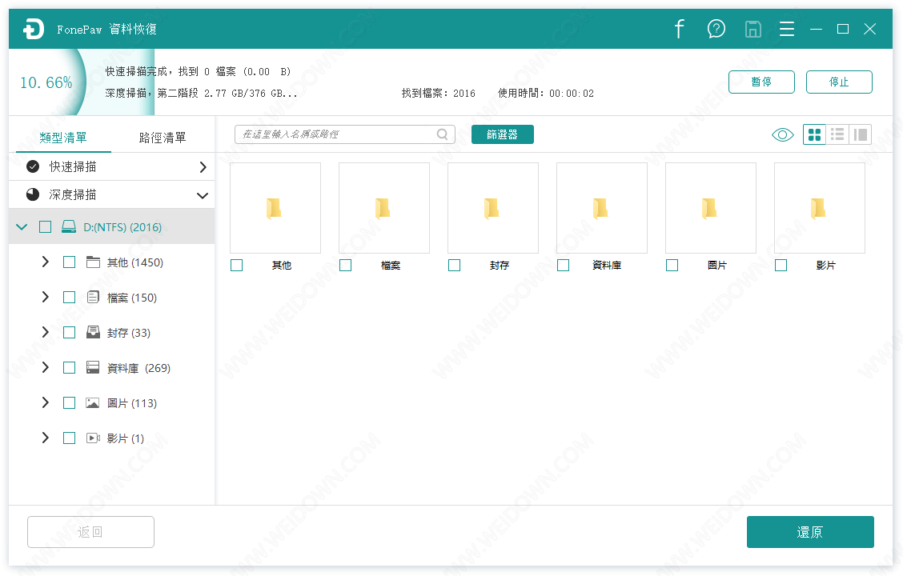Select the 圖片 (113) label in the tree
This screenshot has width=903, height=576.
pyautogui.click(x=132, y=402)
